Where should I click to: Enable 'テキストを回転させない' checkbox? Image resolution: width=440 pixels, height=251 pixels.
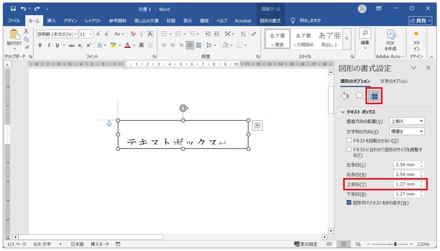click(349, 141)
